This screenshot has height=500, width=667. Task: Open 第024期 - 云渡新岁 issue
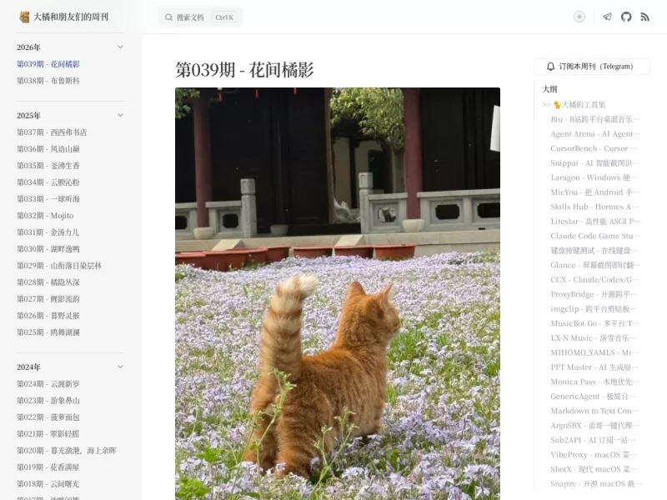tap(48, 383)
